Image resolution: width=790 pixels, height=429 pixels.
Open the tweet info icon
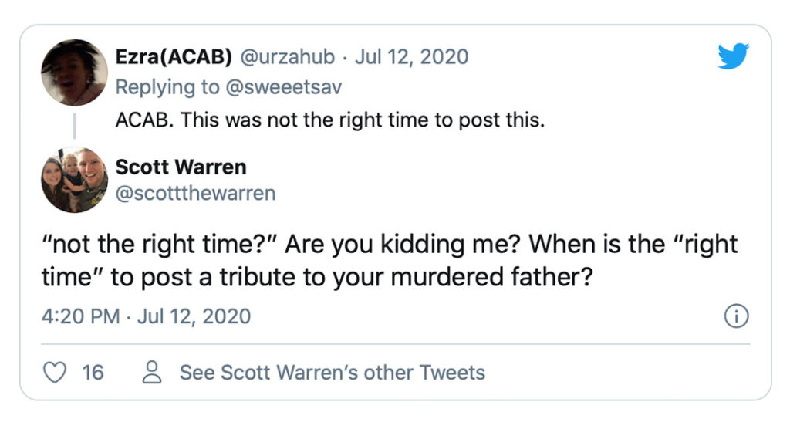[738, 316]
